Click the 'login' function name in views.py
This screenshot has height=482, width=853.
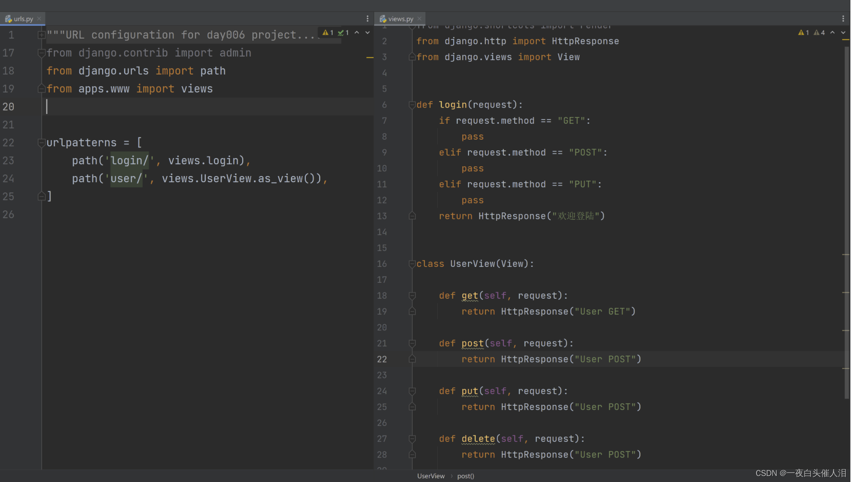[453, 105]
